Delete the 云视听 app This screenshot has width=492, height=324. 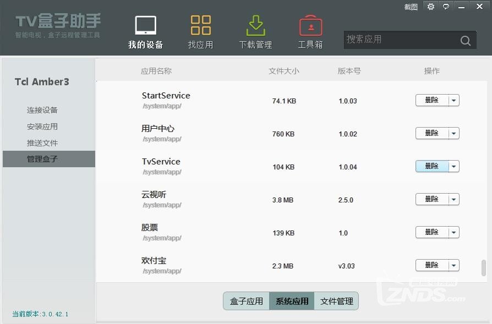pos(432,199)
